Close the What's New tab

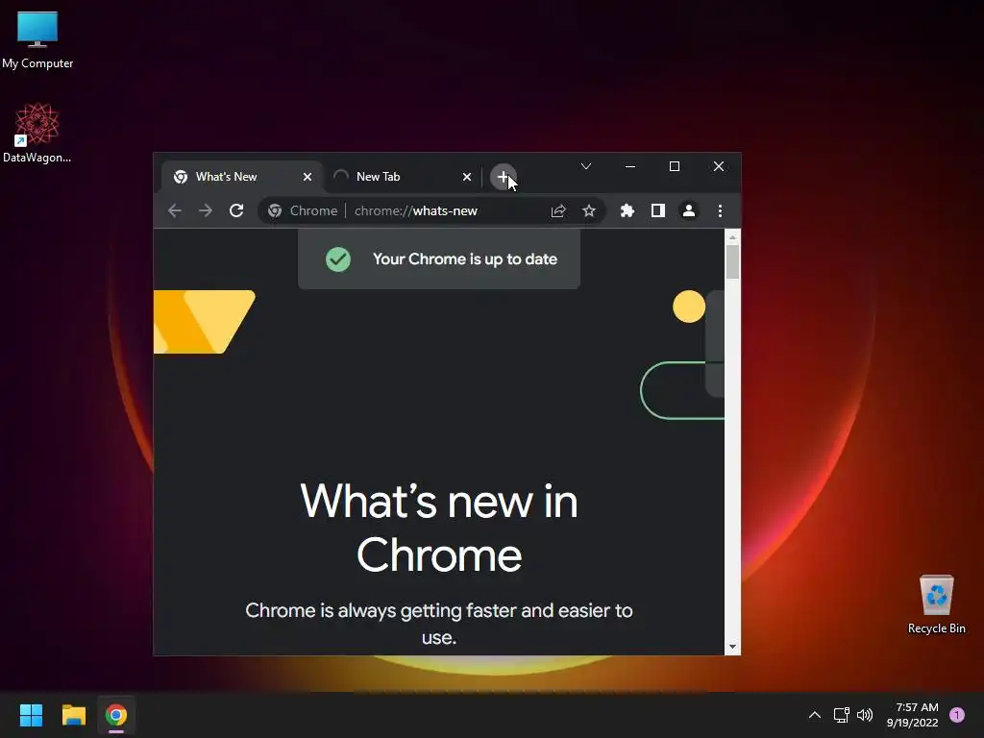tap(307, 177)
